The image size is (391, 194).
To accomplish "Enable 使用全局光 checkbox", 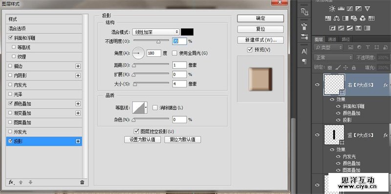I will pyautogui.click(x=174, y=53).
